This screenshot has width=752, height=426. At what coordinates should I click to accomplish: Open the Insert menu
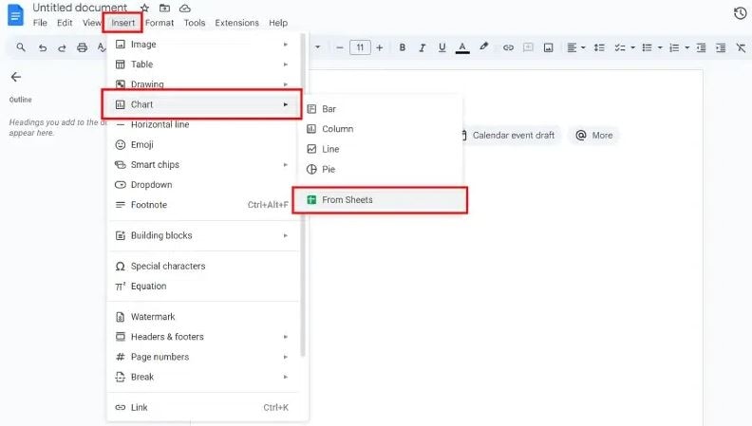pyautogui.click(x=122, y=23)
